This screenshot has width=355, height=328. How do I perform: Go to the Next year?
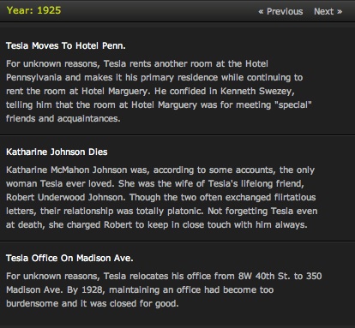point(328,11)
